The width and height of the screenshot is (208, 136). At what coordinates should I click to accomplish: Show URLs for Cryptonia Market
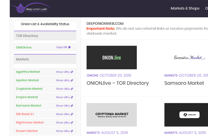coord(63,89)
